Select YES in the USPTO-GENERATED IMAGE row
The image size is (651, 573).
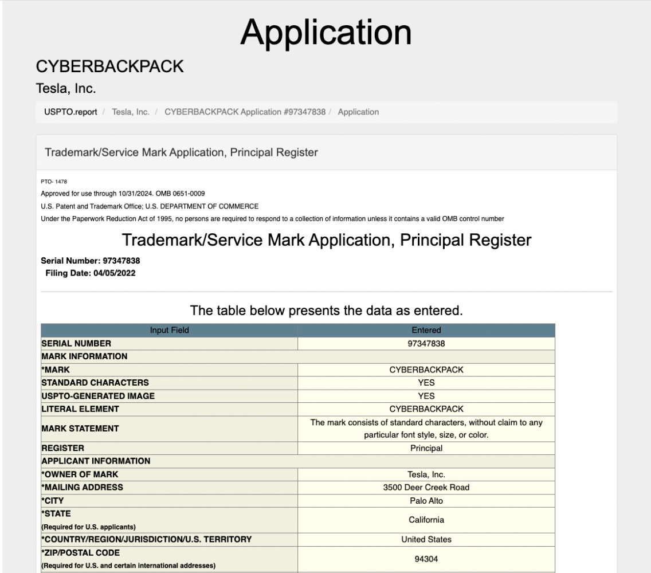click(426, 396)
